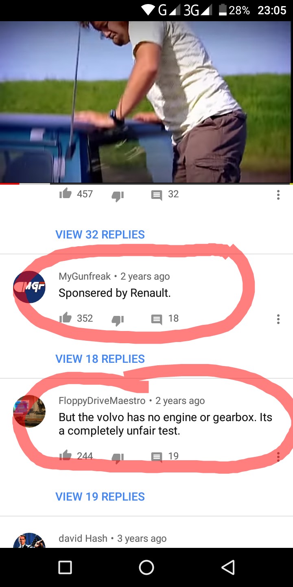
Task: Like the top comment with 457 likes
Action: 66,194
